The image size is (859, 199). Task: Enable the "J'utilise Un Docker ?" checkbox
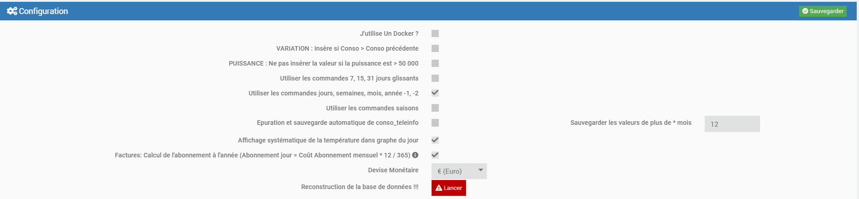pos(435,33)
